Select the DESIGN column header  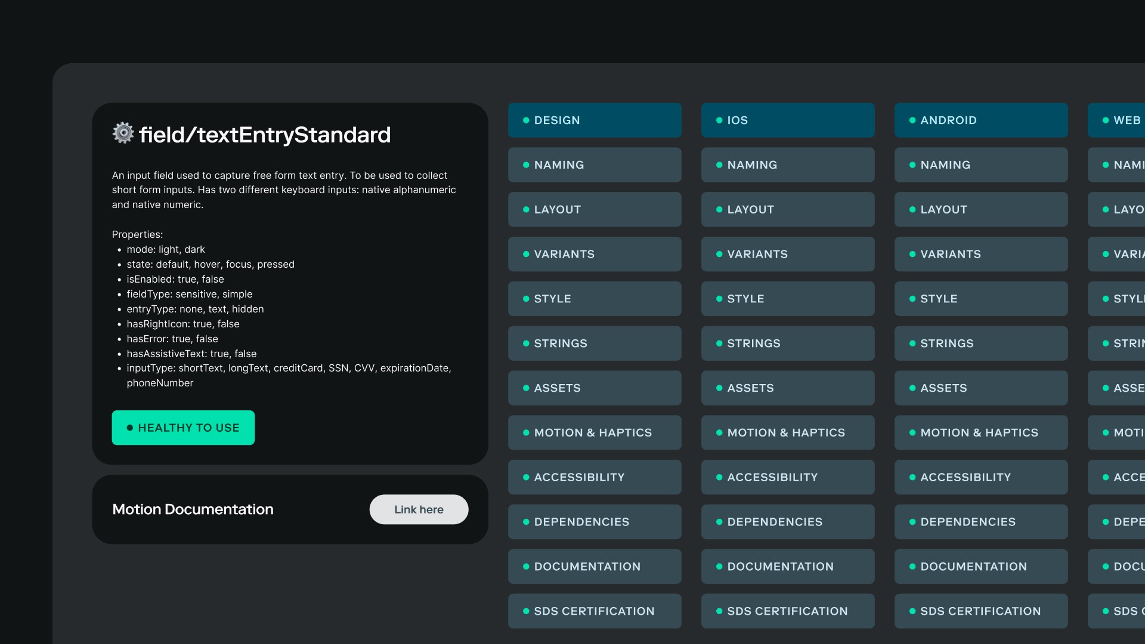595,120
